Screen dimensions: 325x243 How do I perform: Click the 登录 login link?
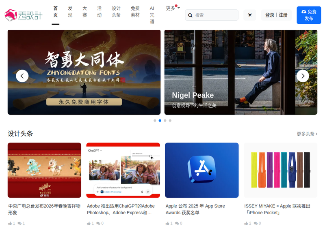270,15
